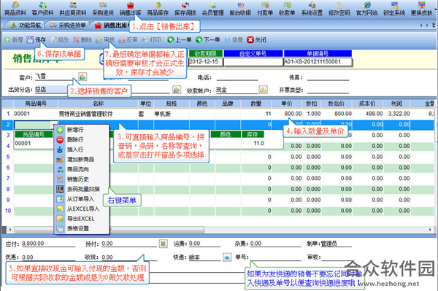Screen dimensions: 438x291
Task: Click the 单据编号 field
Action: [x=318, y=62]
